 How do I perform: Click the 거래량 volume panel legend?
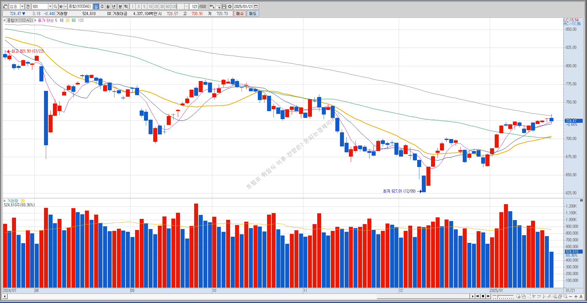point(13,201)
